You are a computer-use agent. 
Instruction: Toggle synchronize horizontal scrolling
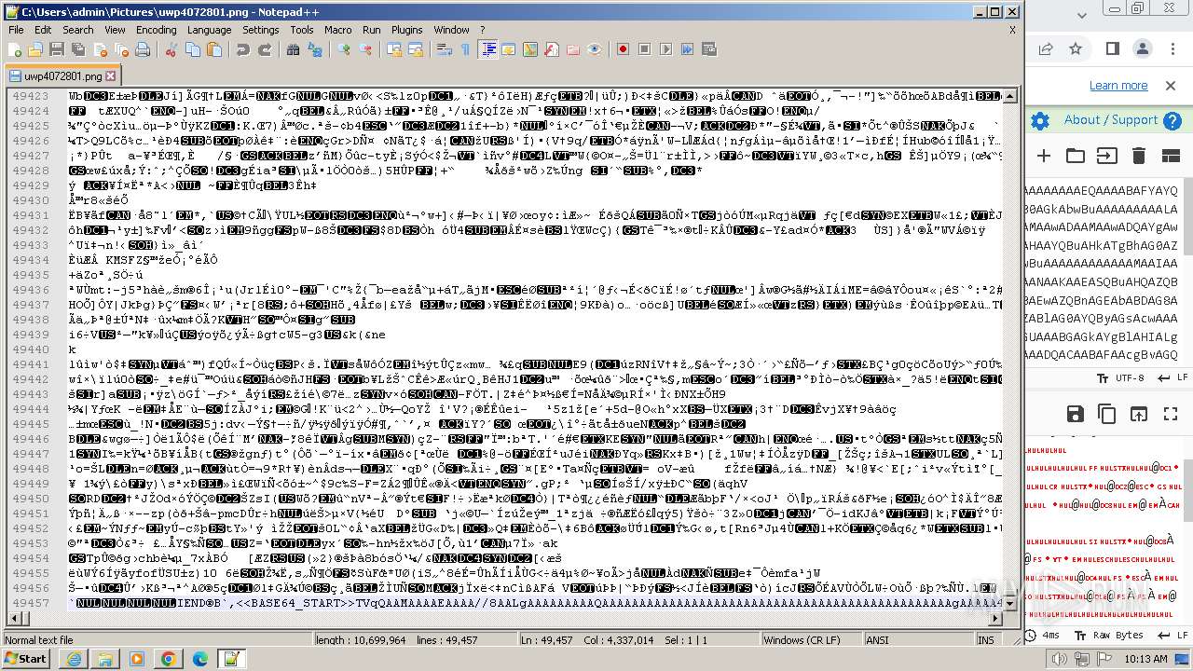pyautogui.click(x=416, y=49)
